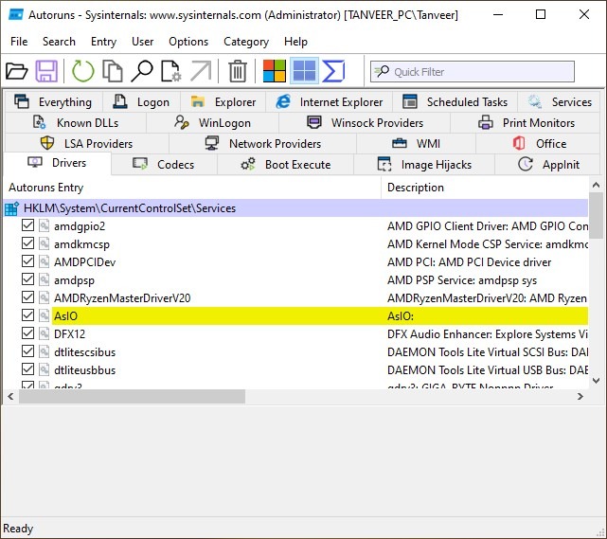This screenshot has height=539, width=607.
Task: Click the file properties icon in toolbar
Action: click(171, 71)
